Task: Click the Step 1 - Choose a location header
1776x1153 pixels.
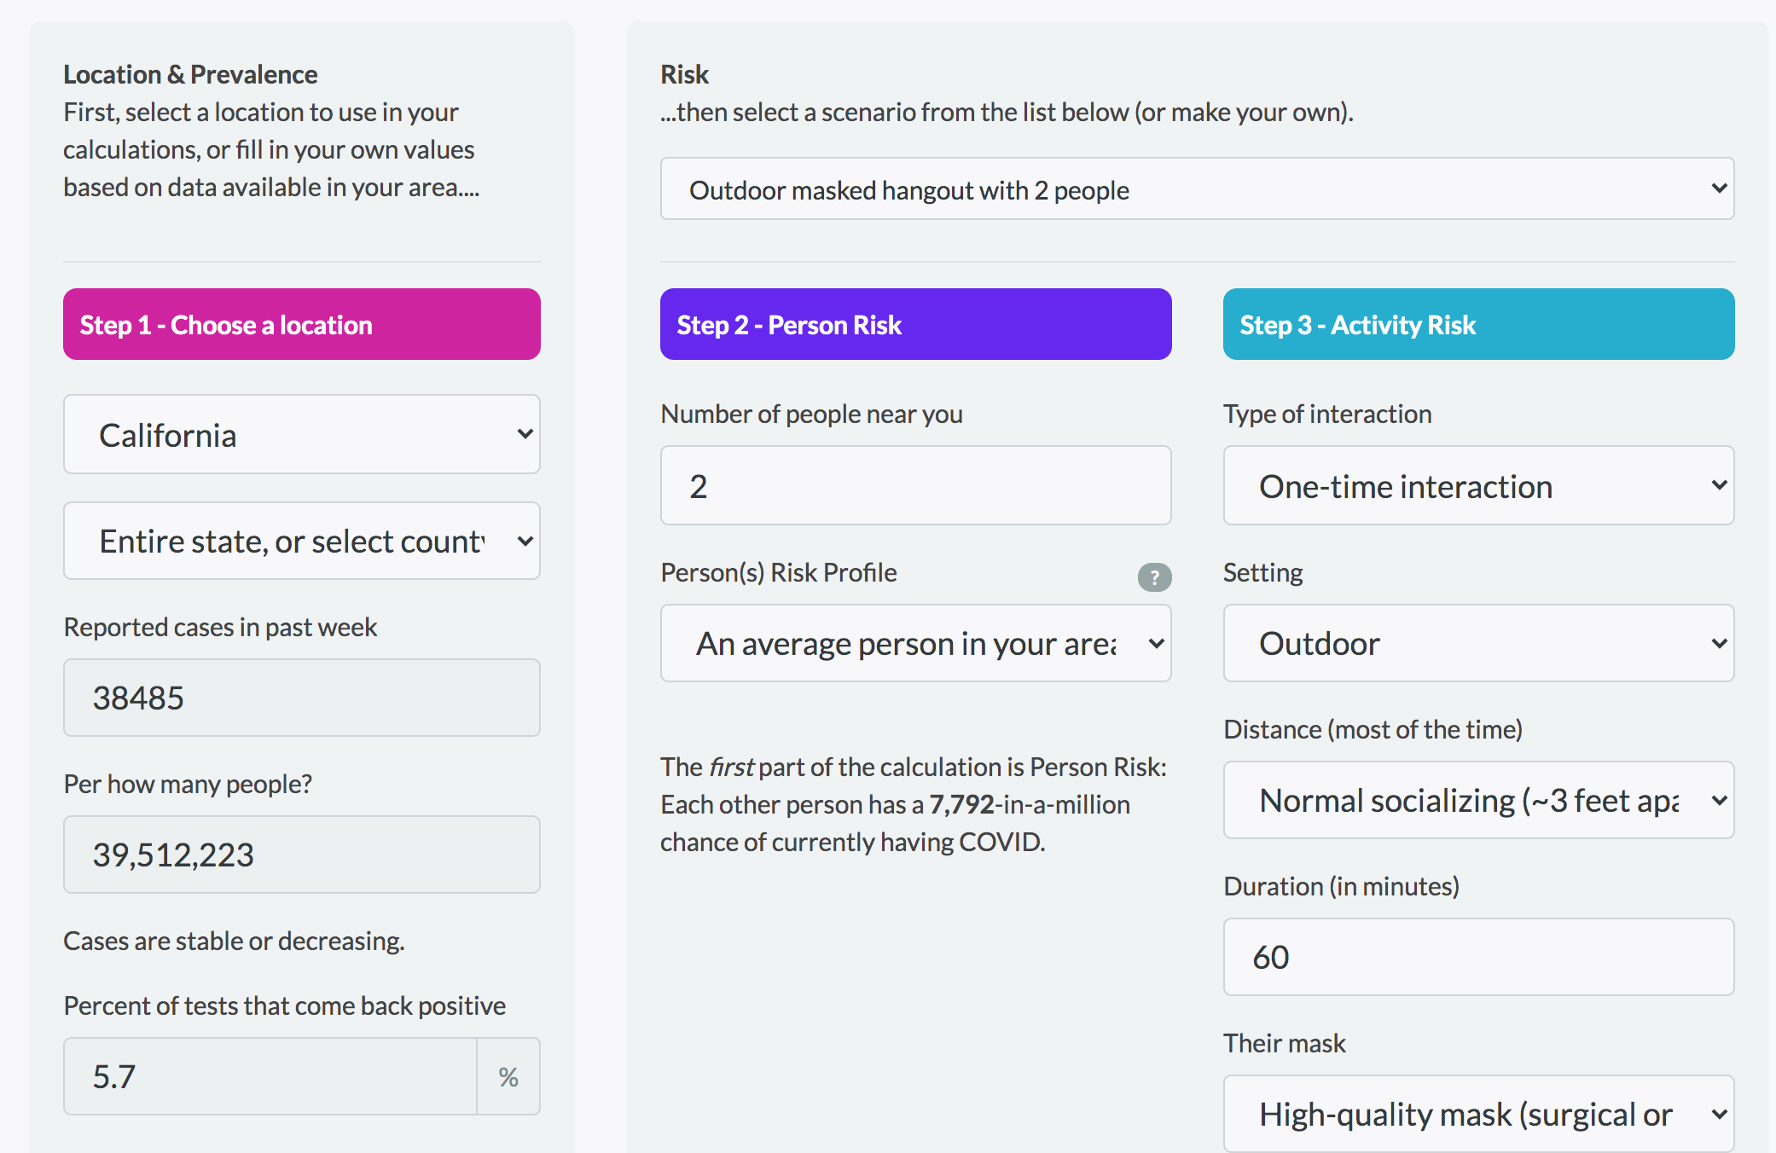Action: click(x=302, y=324)
